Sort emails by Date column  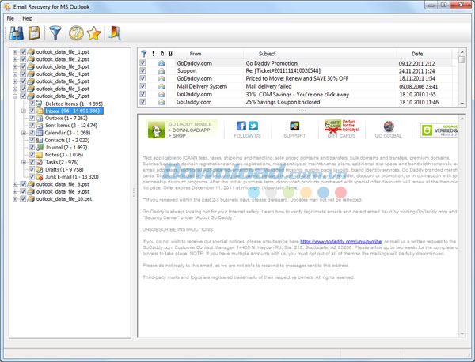tap(417, 54)
